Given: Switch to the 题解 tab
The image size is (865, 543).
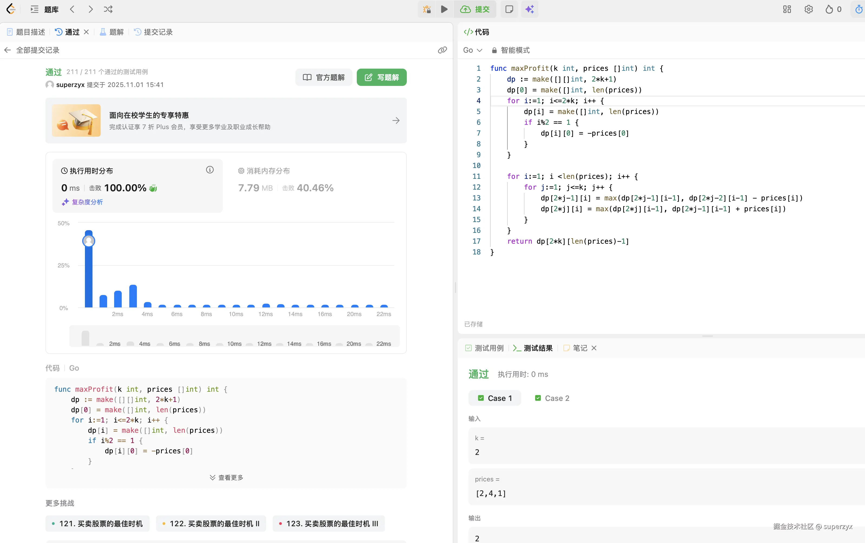Looking at the screenshot, I should (112, 32).
